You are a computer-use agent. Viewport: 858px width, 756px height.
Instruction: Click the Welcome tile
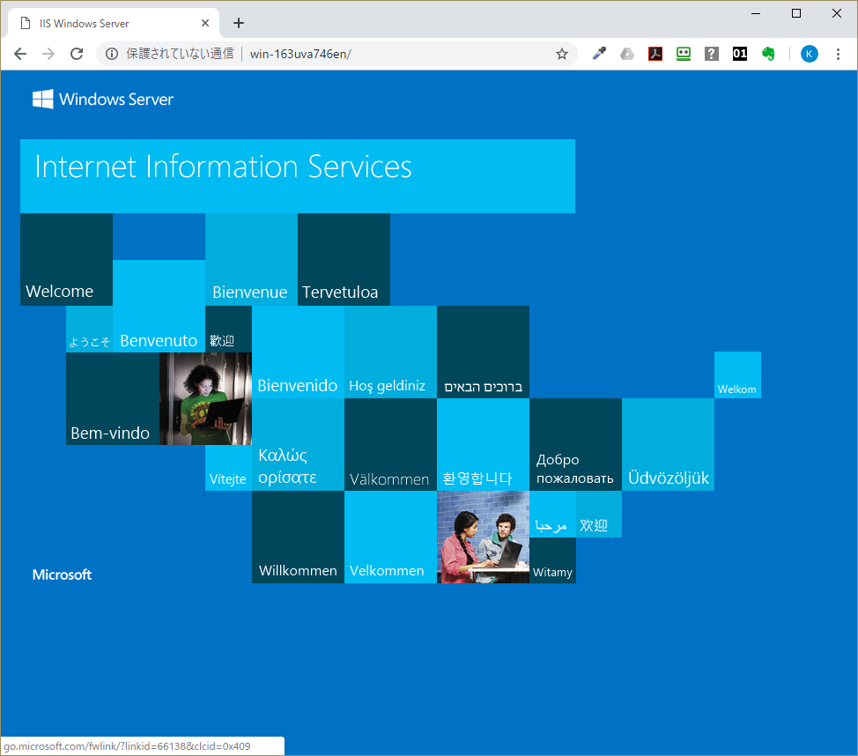tap(66, 260)
